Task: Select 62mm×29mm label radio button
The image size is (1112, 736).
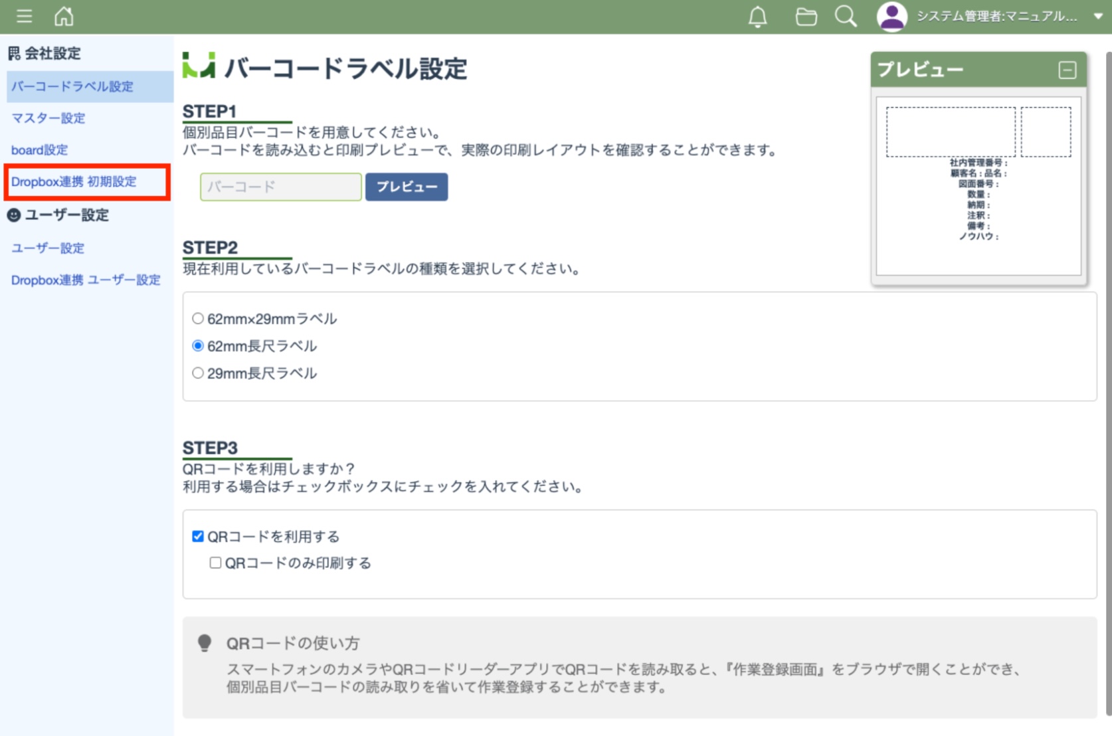Action: (198, 319)
